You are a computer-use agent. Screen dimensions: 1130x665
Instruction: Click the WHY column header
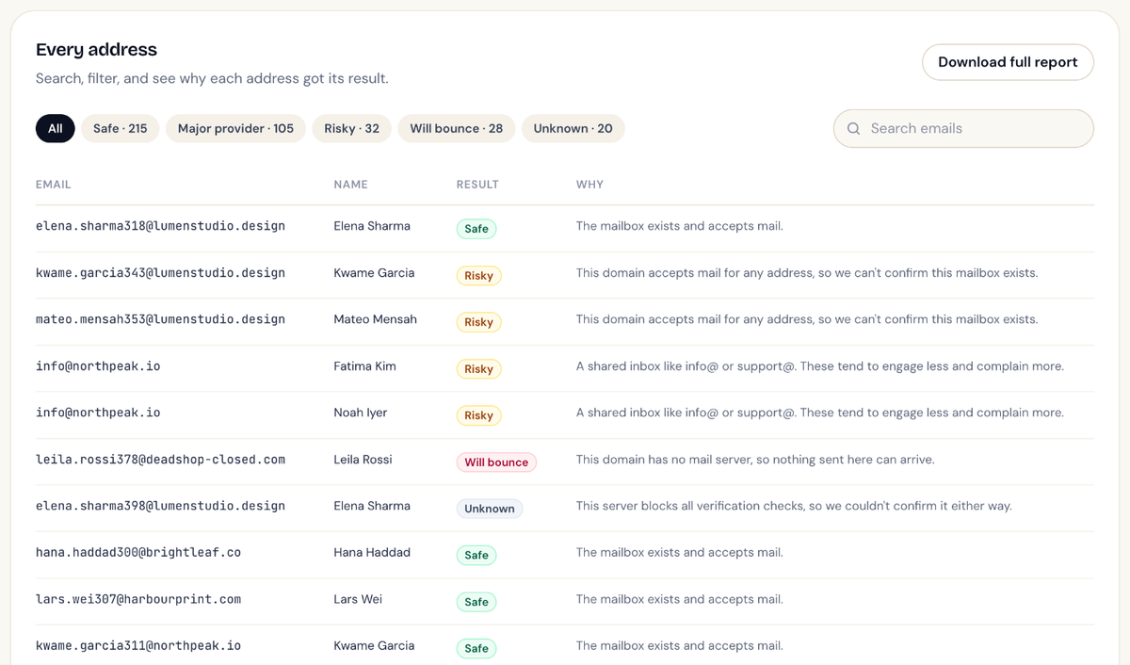589,185
